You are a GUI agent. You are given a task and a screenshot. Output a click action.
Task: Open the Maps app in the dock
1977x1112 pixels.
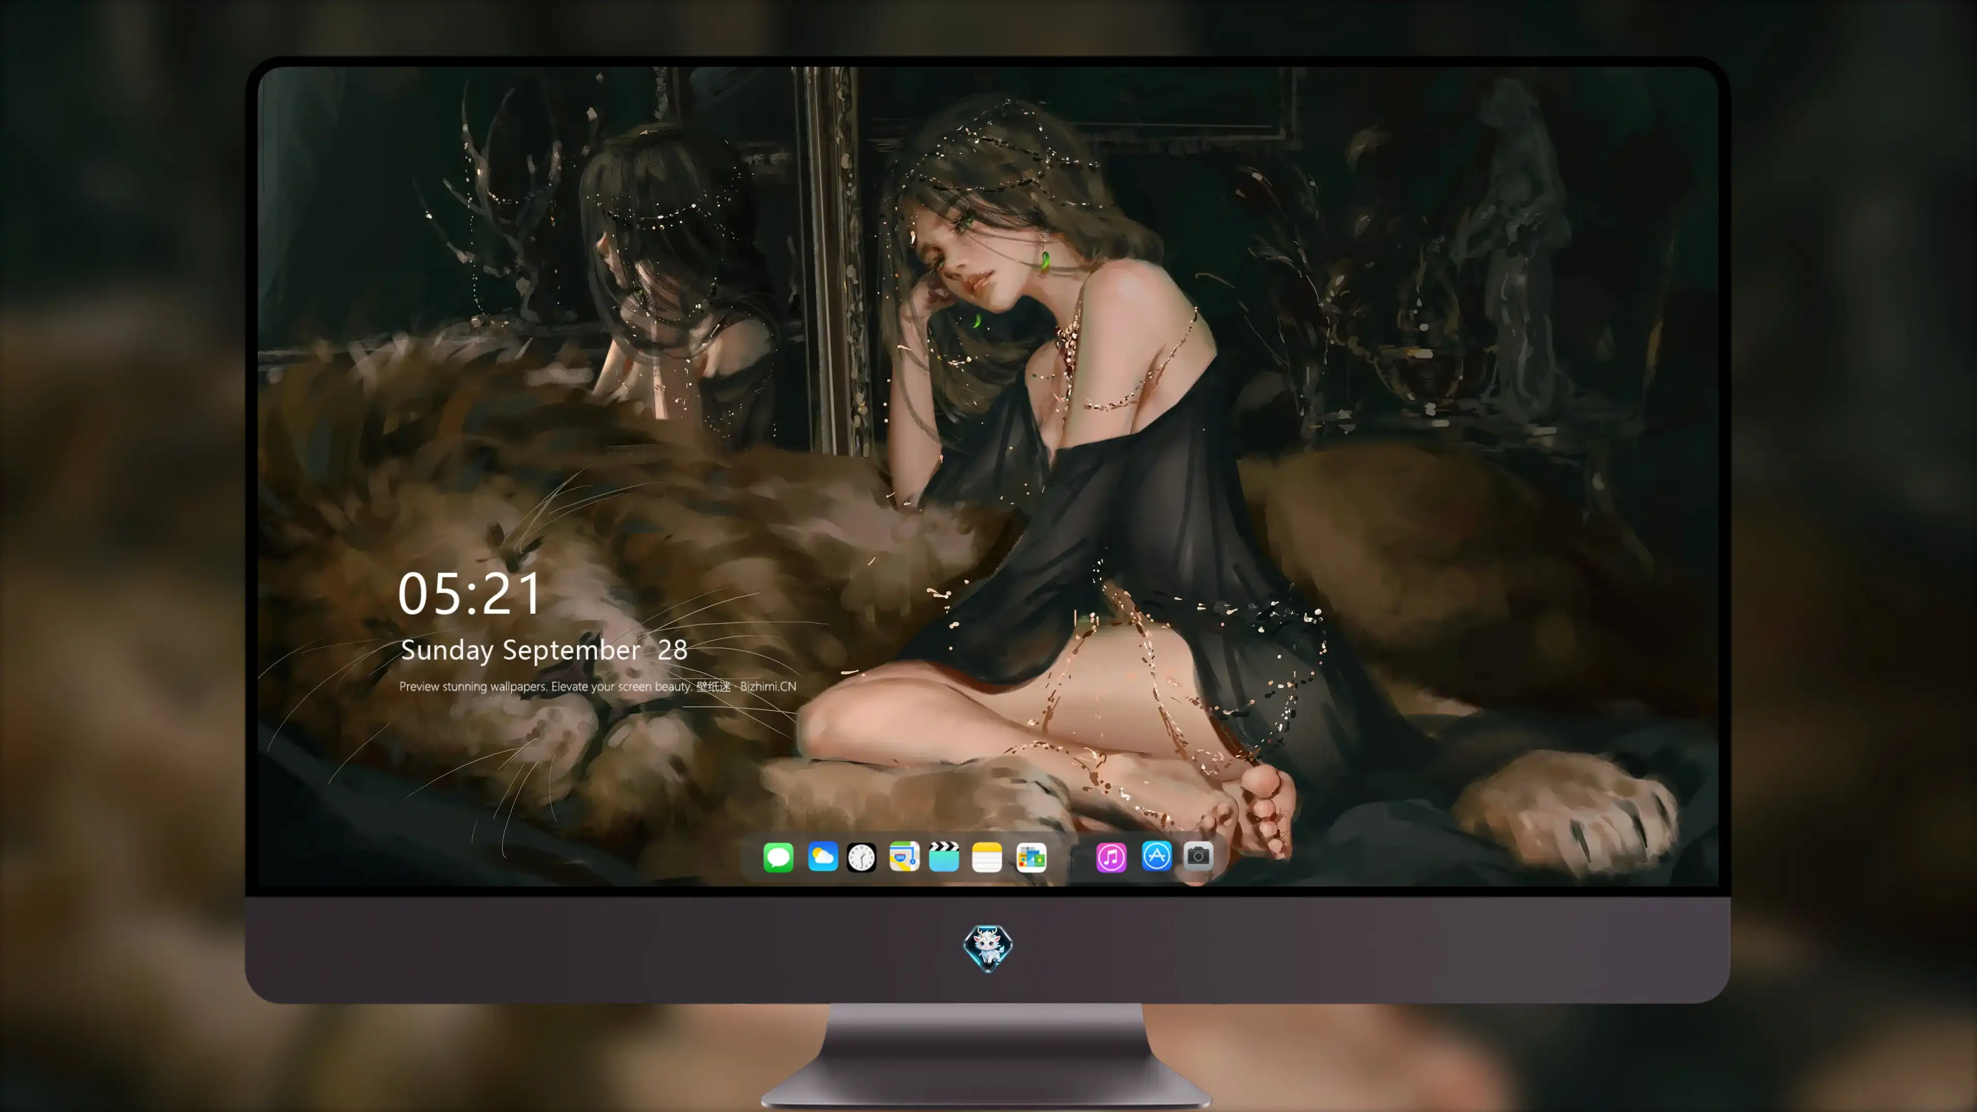click(x=904, y=857)
